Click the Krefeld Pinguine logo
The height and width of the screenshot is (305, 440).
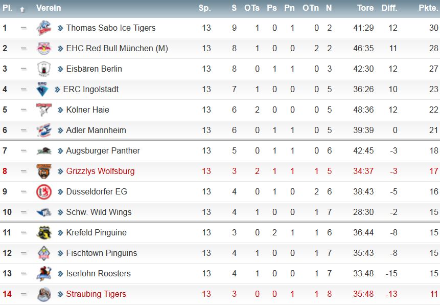[x=44, y=232]
